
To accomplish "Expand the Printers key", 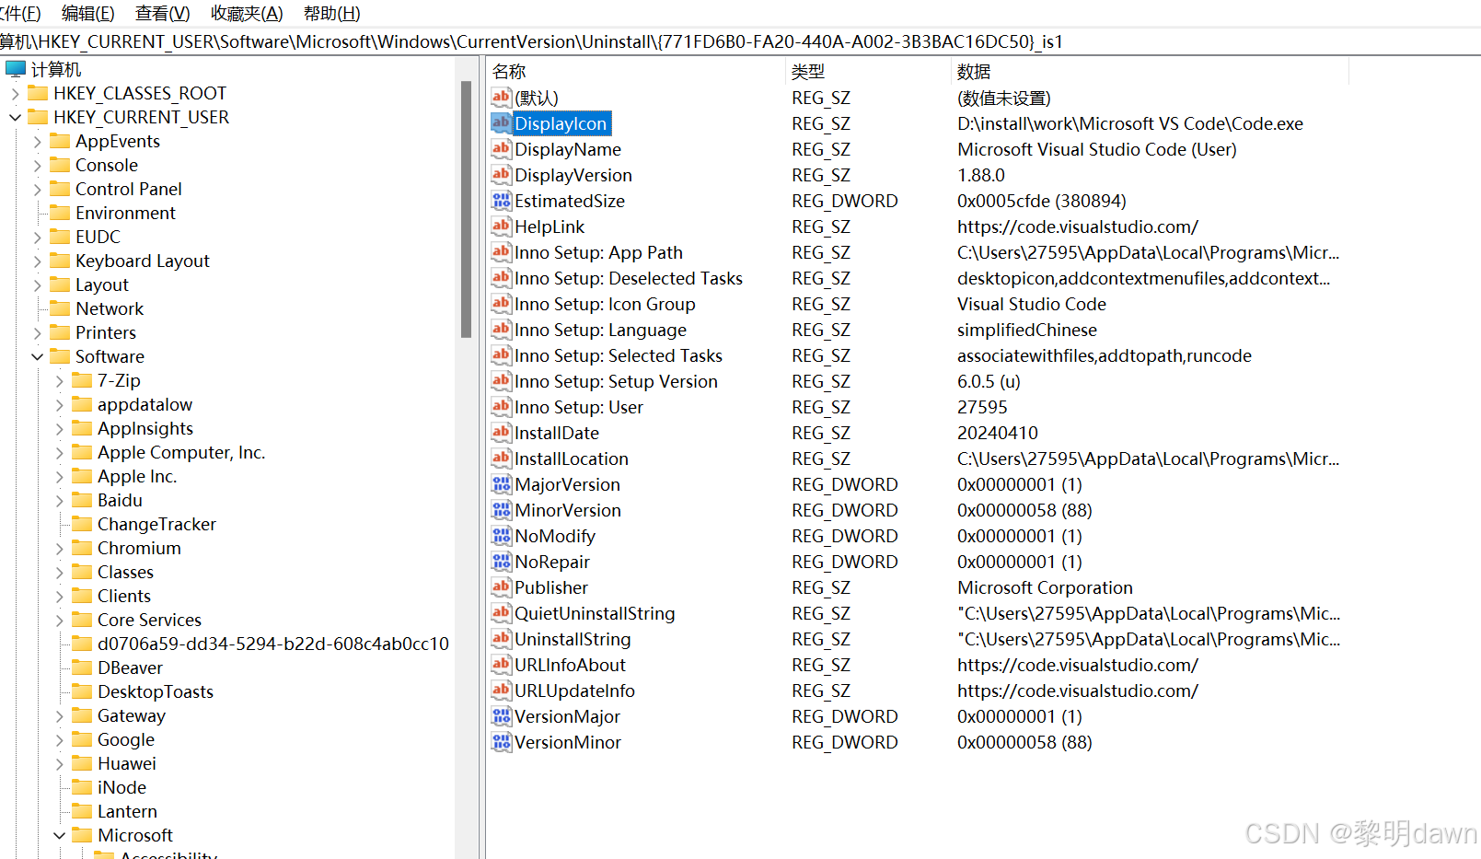I will point(37,332).
